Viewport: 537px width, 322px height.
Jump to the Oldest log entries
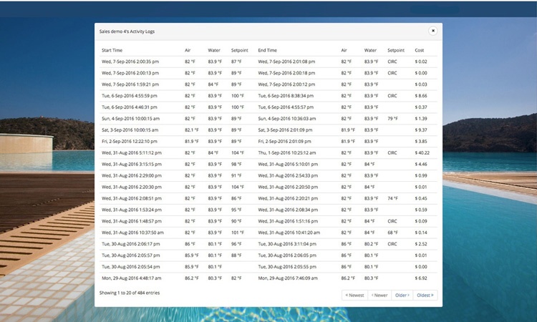click(x=425, y=295)
